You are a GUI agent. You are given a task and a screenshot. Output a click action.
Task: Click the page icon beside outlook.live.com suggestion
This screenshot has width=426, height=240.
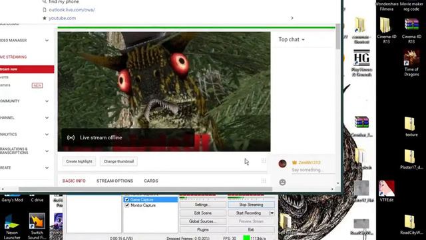45,10
